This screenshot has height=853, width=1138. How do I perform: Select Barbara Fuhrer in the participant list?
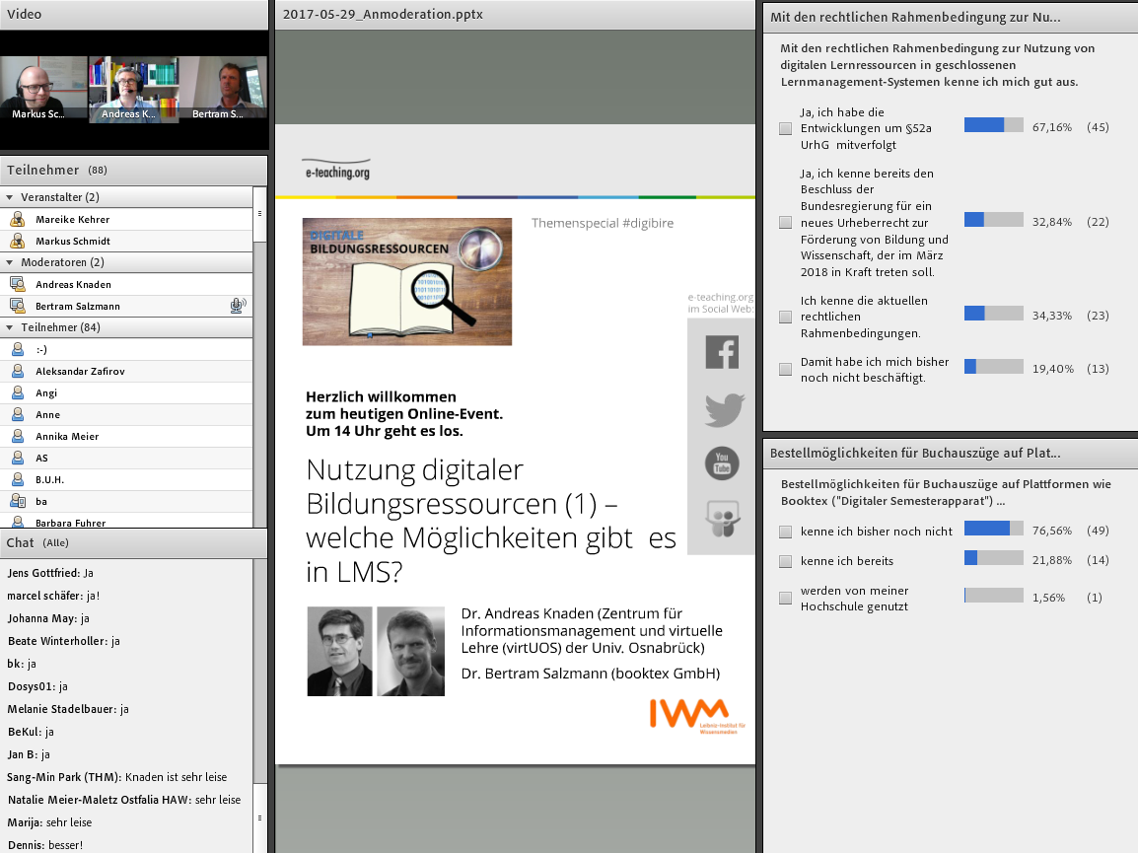click(x=126, y=521)
